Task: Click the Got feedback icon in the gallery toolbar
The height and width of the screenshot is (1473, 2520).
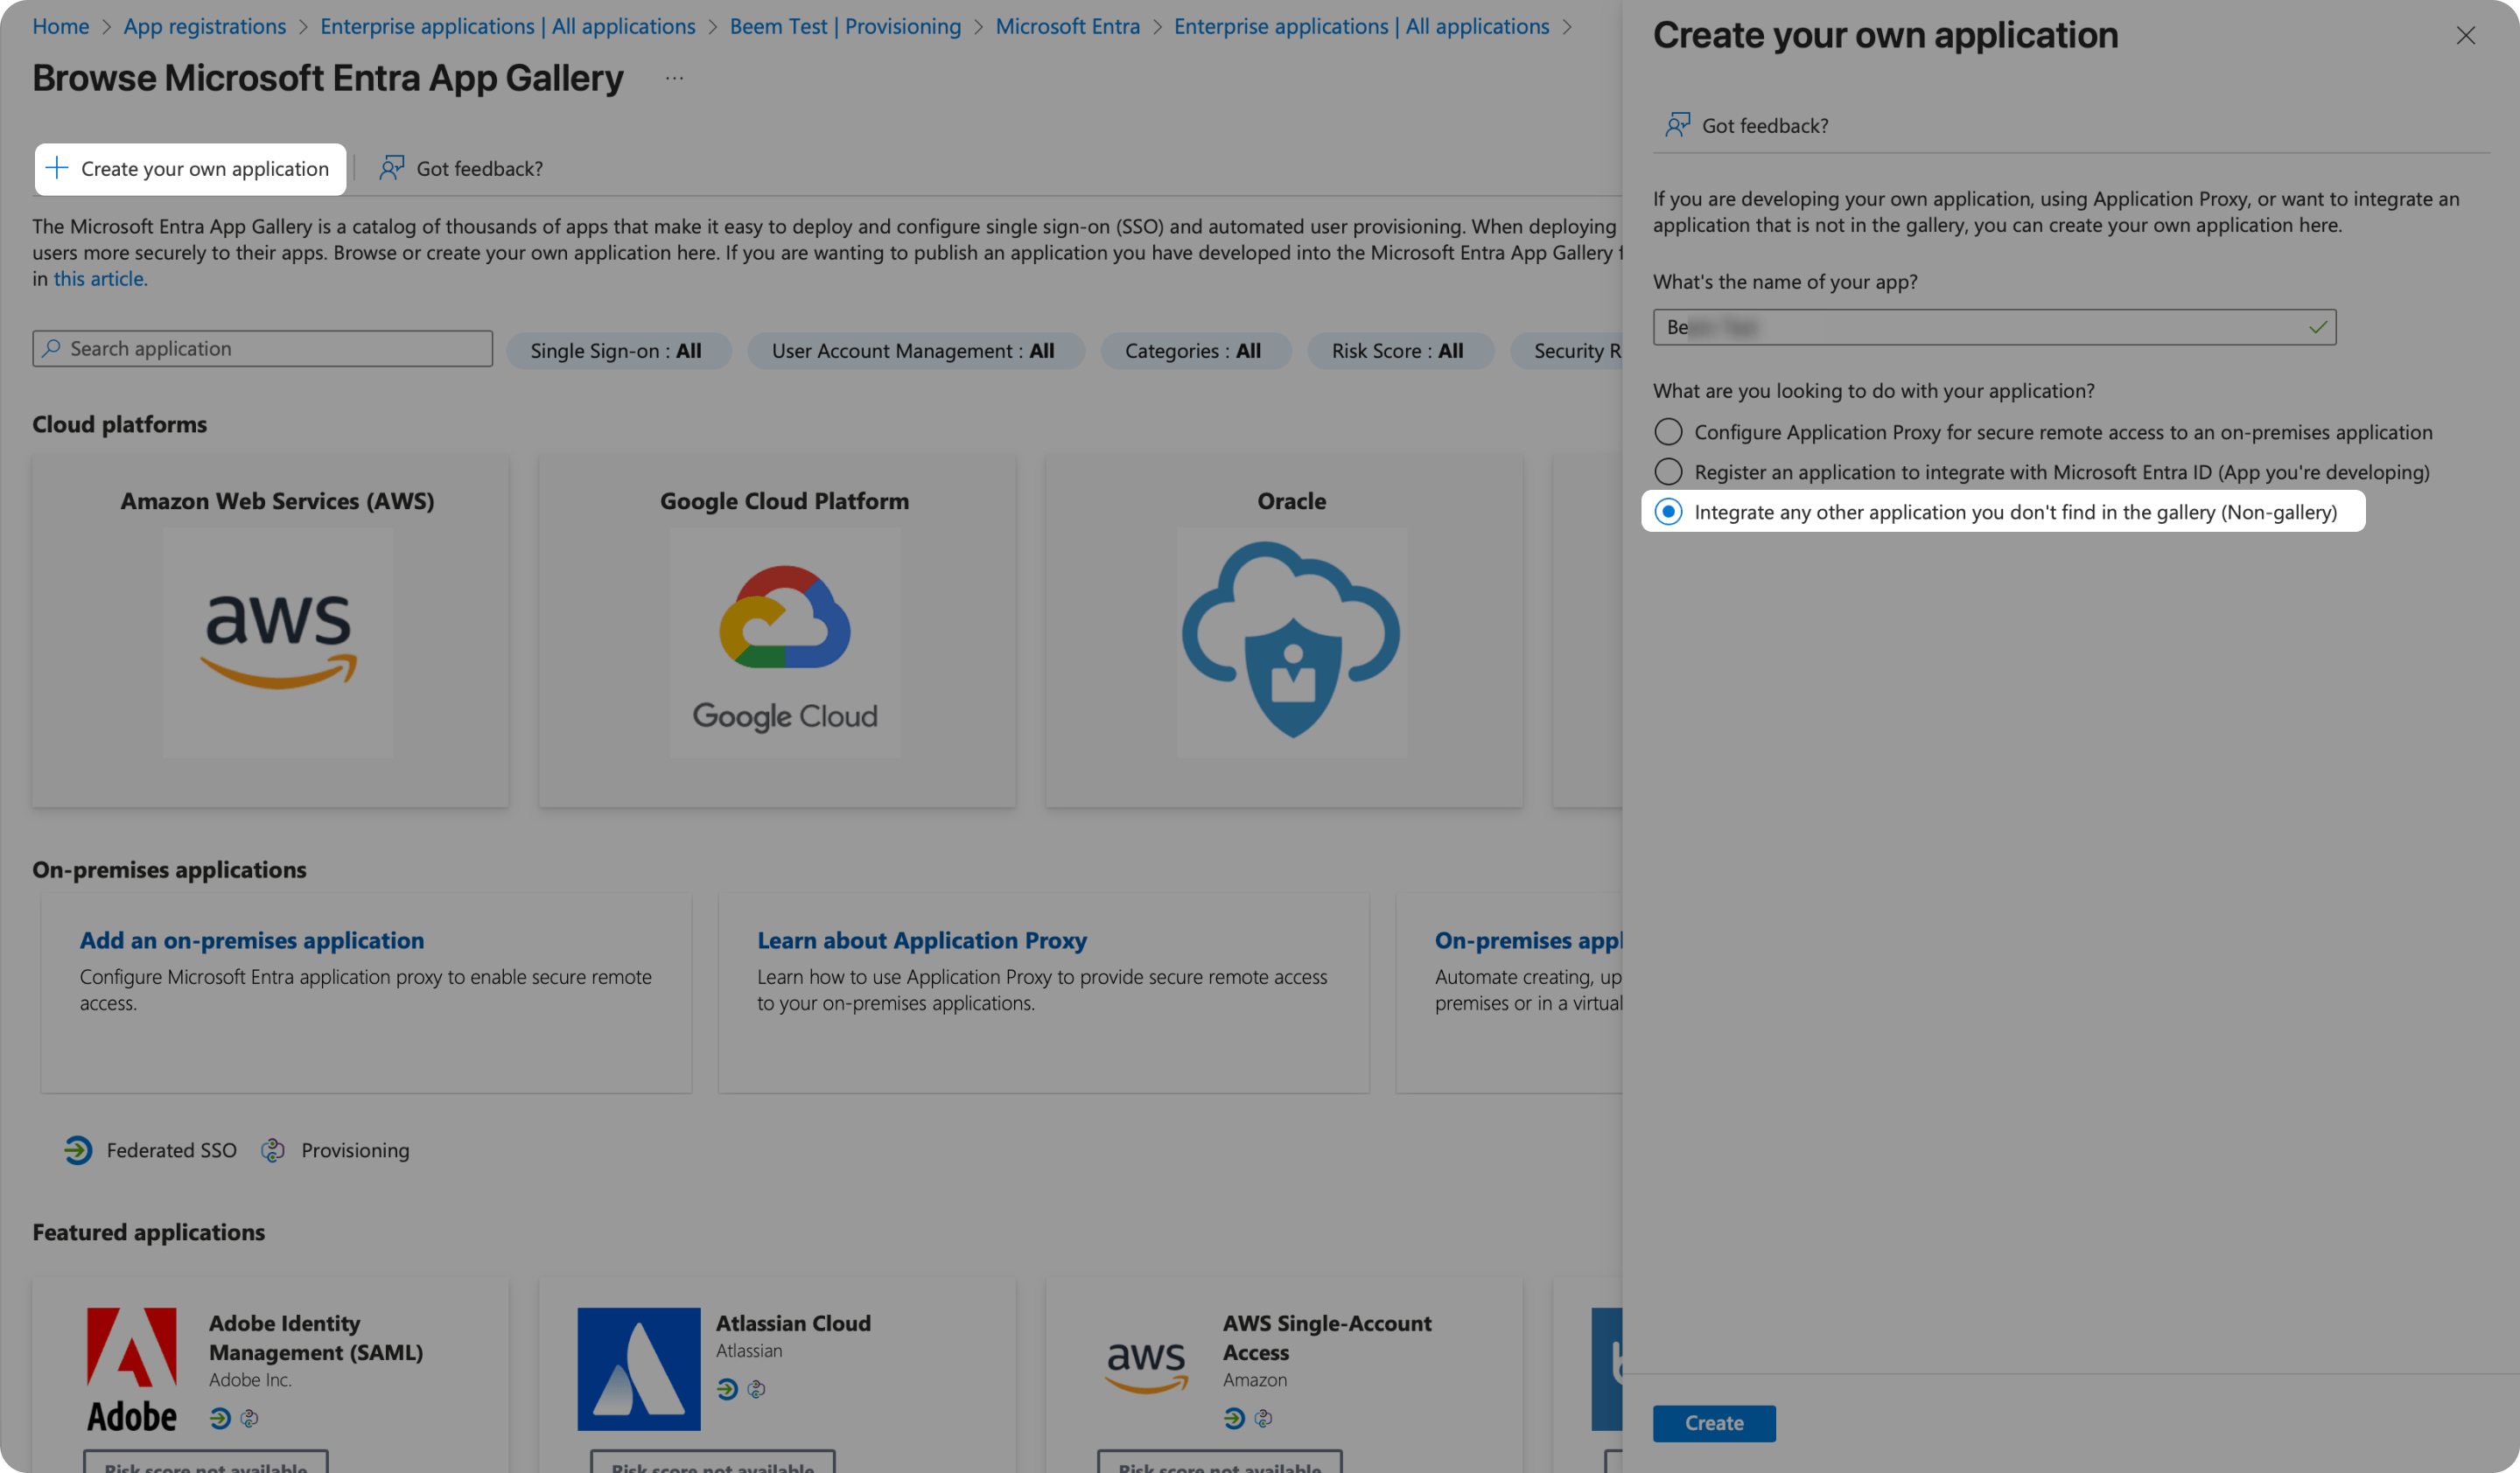Action: pyautogui.click(x=391, y=168)
